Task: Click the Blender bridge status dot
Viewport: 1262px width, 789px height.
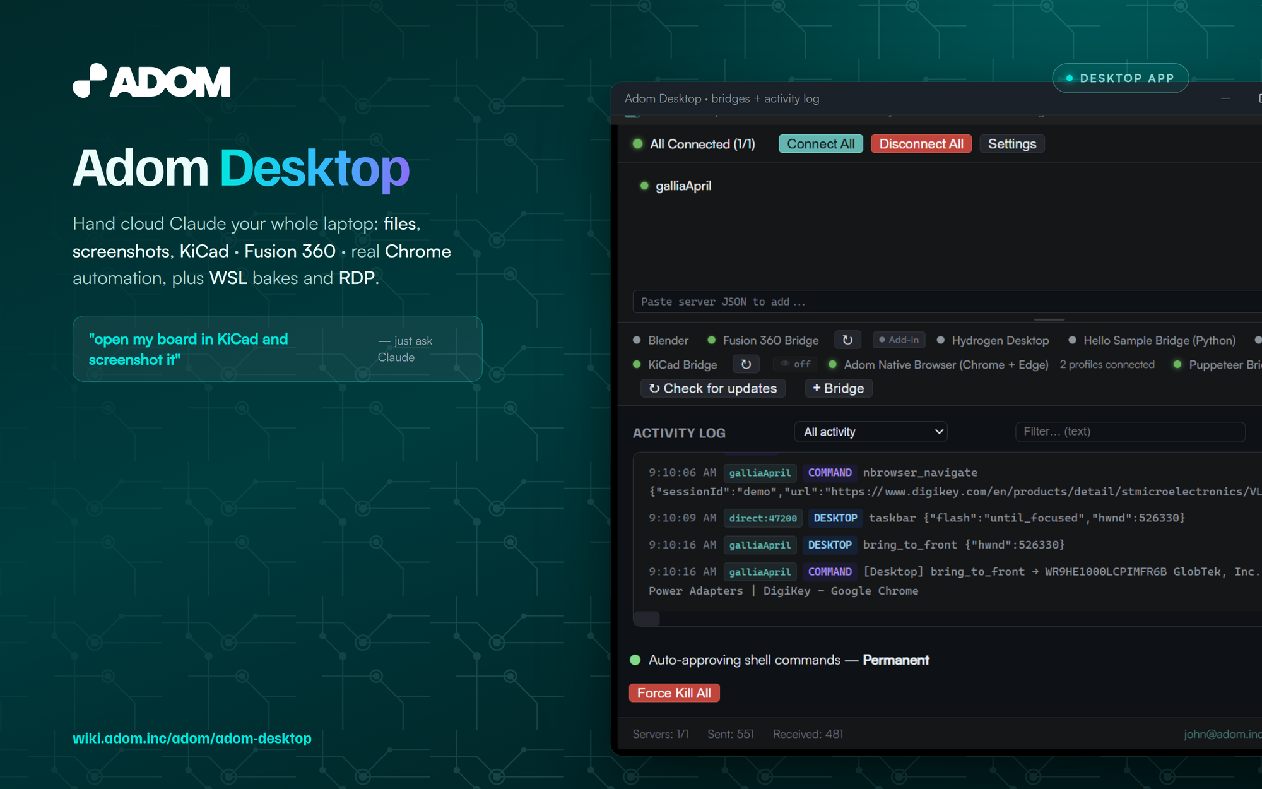Action: coord(637,340)
